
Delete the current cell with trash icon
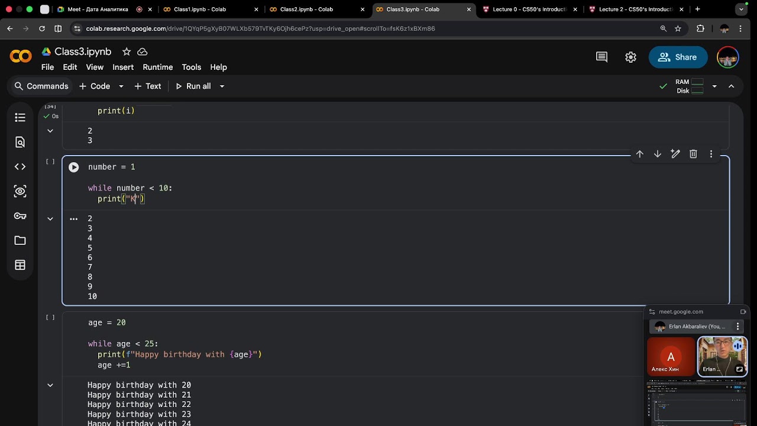693,154
